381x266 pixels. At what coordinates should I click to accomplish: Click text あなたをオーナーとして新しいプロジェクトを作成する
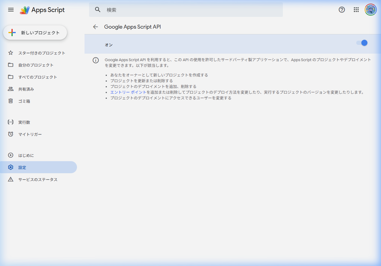coord(159,75)
